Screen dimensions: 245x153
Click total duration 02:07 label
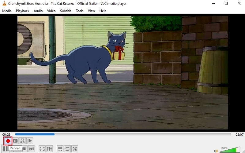(239, 134)
